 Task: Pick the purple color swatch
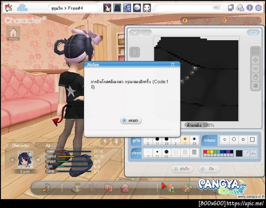click(228, 152)
